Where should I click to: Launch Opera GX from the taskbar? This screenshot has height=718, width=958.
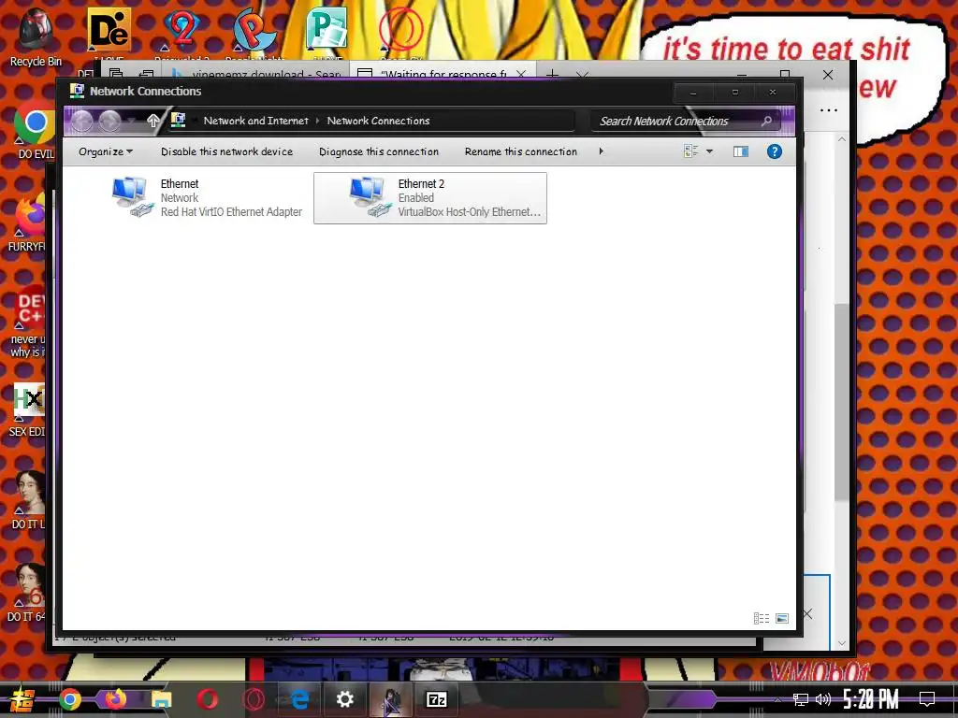click(x=254, y=699)
